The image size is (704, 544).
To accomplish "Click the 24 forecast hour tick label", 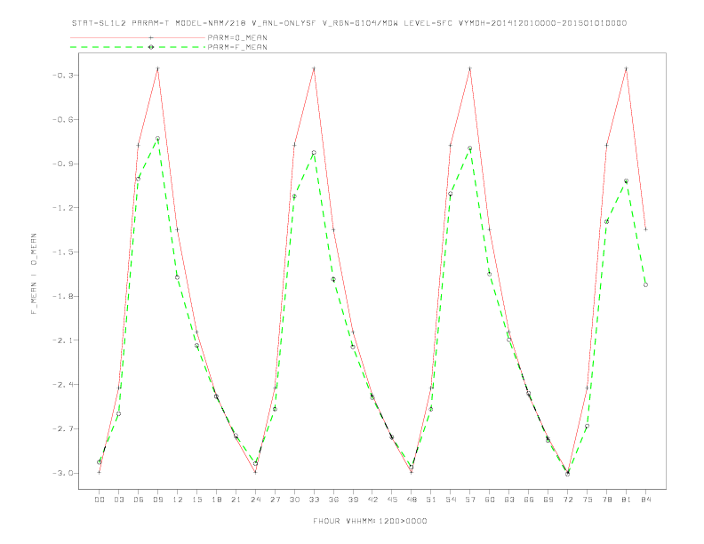I will 255,500.
